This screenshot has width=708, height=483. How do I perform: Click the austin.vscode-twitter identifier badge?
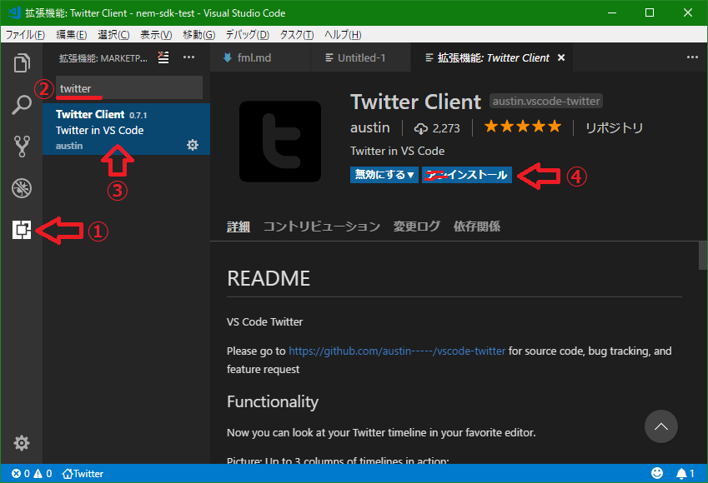coord(546,101)
